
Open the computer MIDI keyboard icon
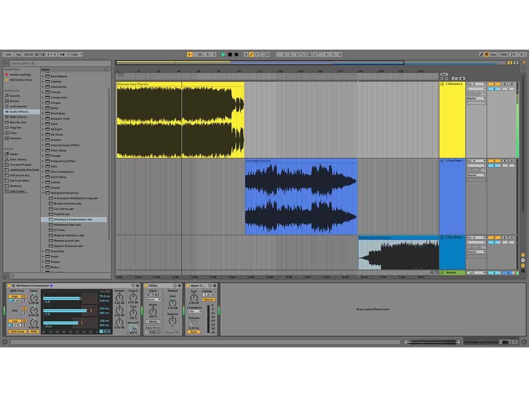[x=486, y=54]
